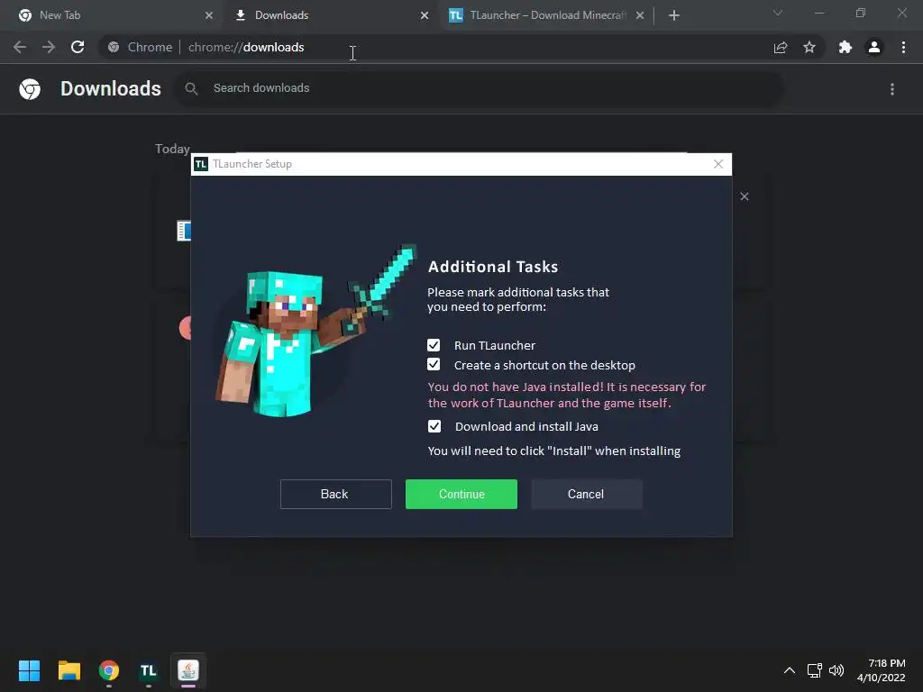The image size is (923, 692).
Task: Open the tab search dropdown arrow
Action: pyautogui.click(x=778, y=13)
